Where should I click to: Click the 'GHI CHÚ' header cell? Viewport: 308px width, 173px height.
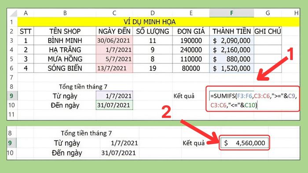[x=268, y=31]
